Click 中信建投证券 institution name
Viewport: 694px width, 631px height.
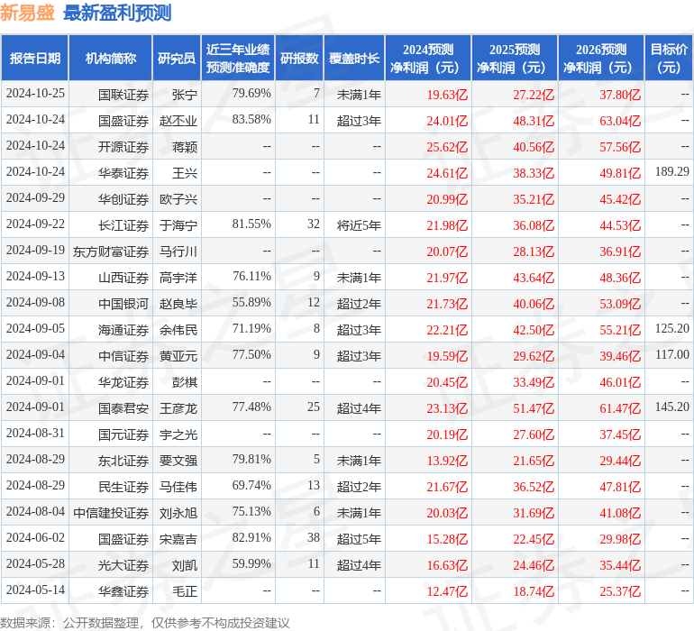(x=111, y=513)
